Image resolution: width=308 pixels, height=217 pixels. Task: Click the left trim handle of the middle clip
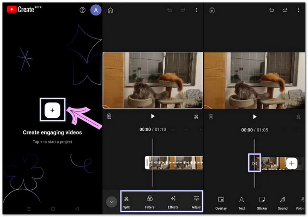click(147, 163)
